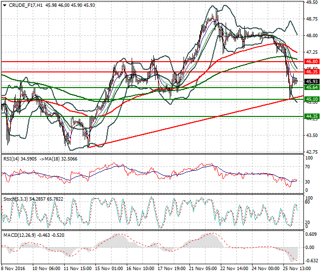Viewport: 323px width, 274px height.
Task: Select the RSI(14) 34.5905 indicator label
Action: 20,159
